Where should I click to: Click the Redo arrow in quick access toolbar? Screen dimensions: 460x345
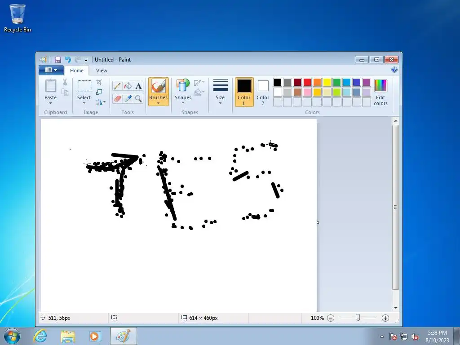(x=77, y=60)
